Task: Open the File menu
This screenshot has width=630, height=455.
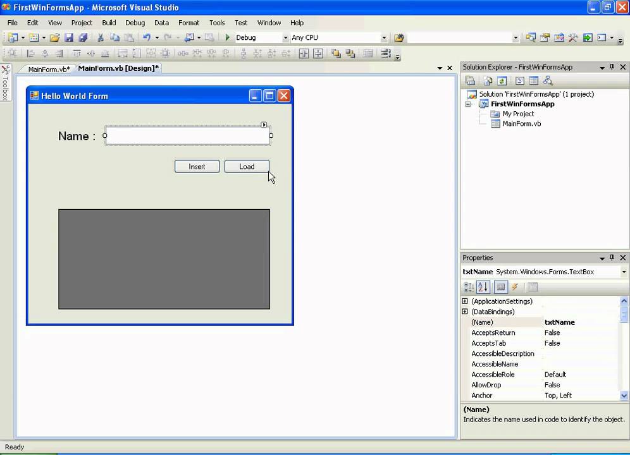Action: 13,23
